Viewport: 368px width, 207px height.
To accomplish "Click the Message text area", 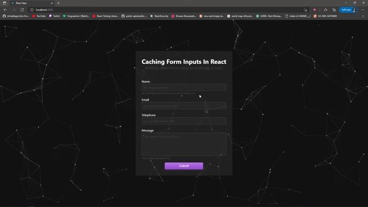I will point(184,144).
